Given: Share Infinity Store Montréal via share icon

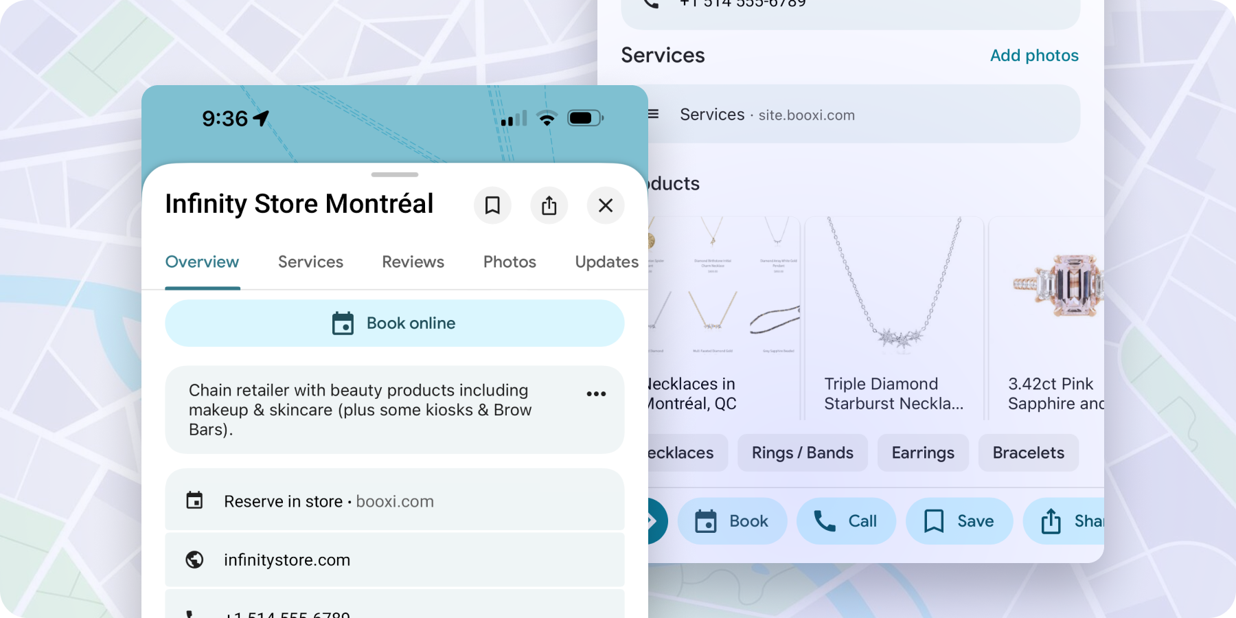Looking at the screenshot, I should click(549, 205).
